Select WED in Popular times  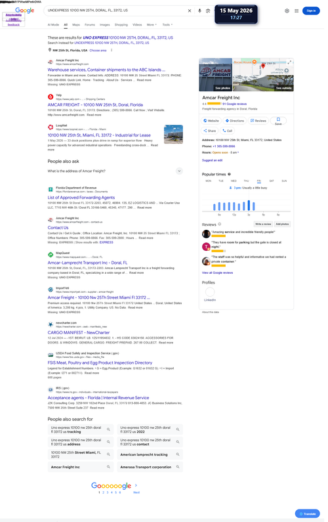point(234,181)
